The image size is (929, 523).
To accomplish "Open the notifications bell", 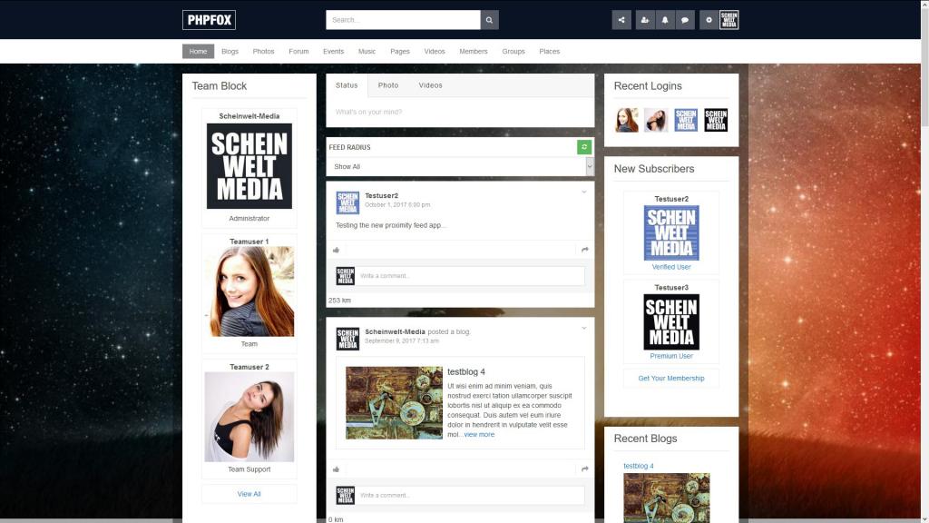I will pos(666,20).
